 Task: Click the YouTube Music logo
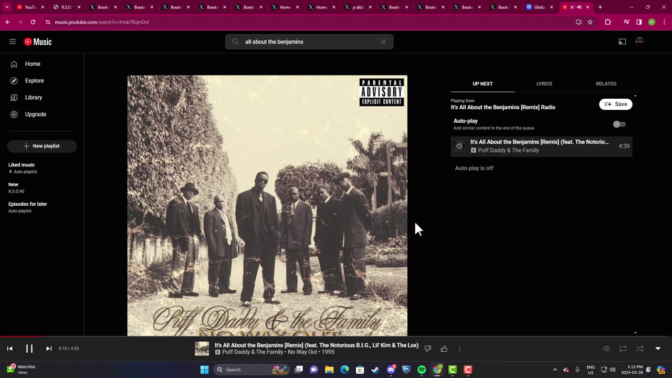click(38, 41)
